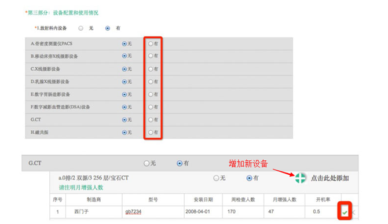Click the 安装日期 column header
Image resolution: width=388 pixels, height=224 pixels.
coord(203,200)
